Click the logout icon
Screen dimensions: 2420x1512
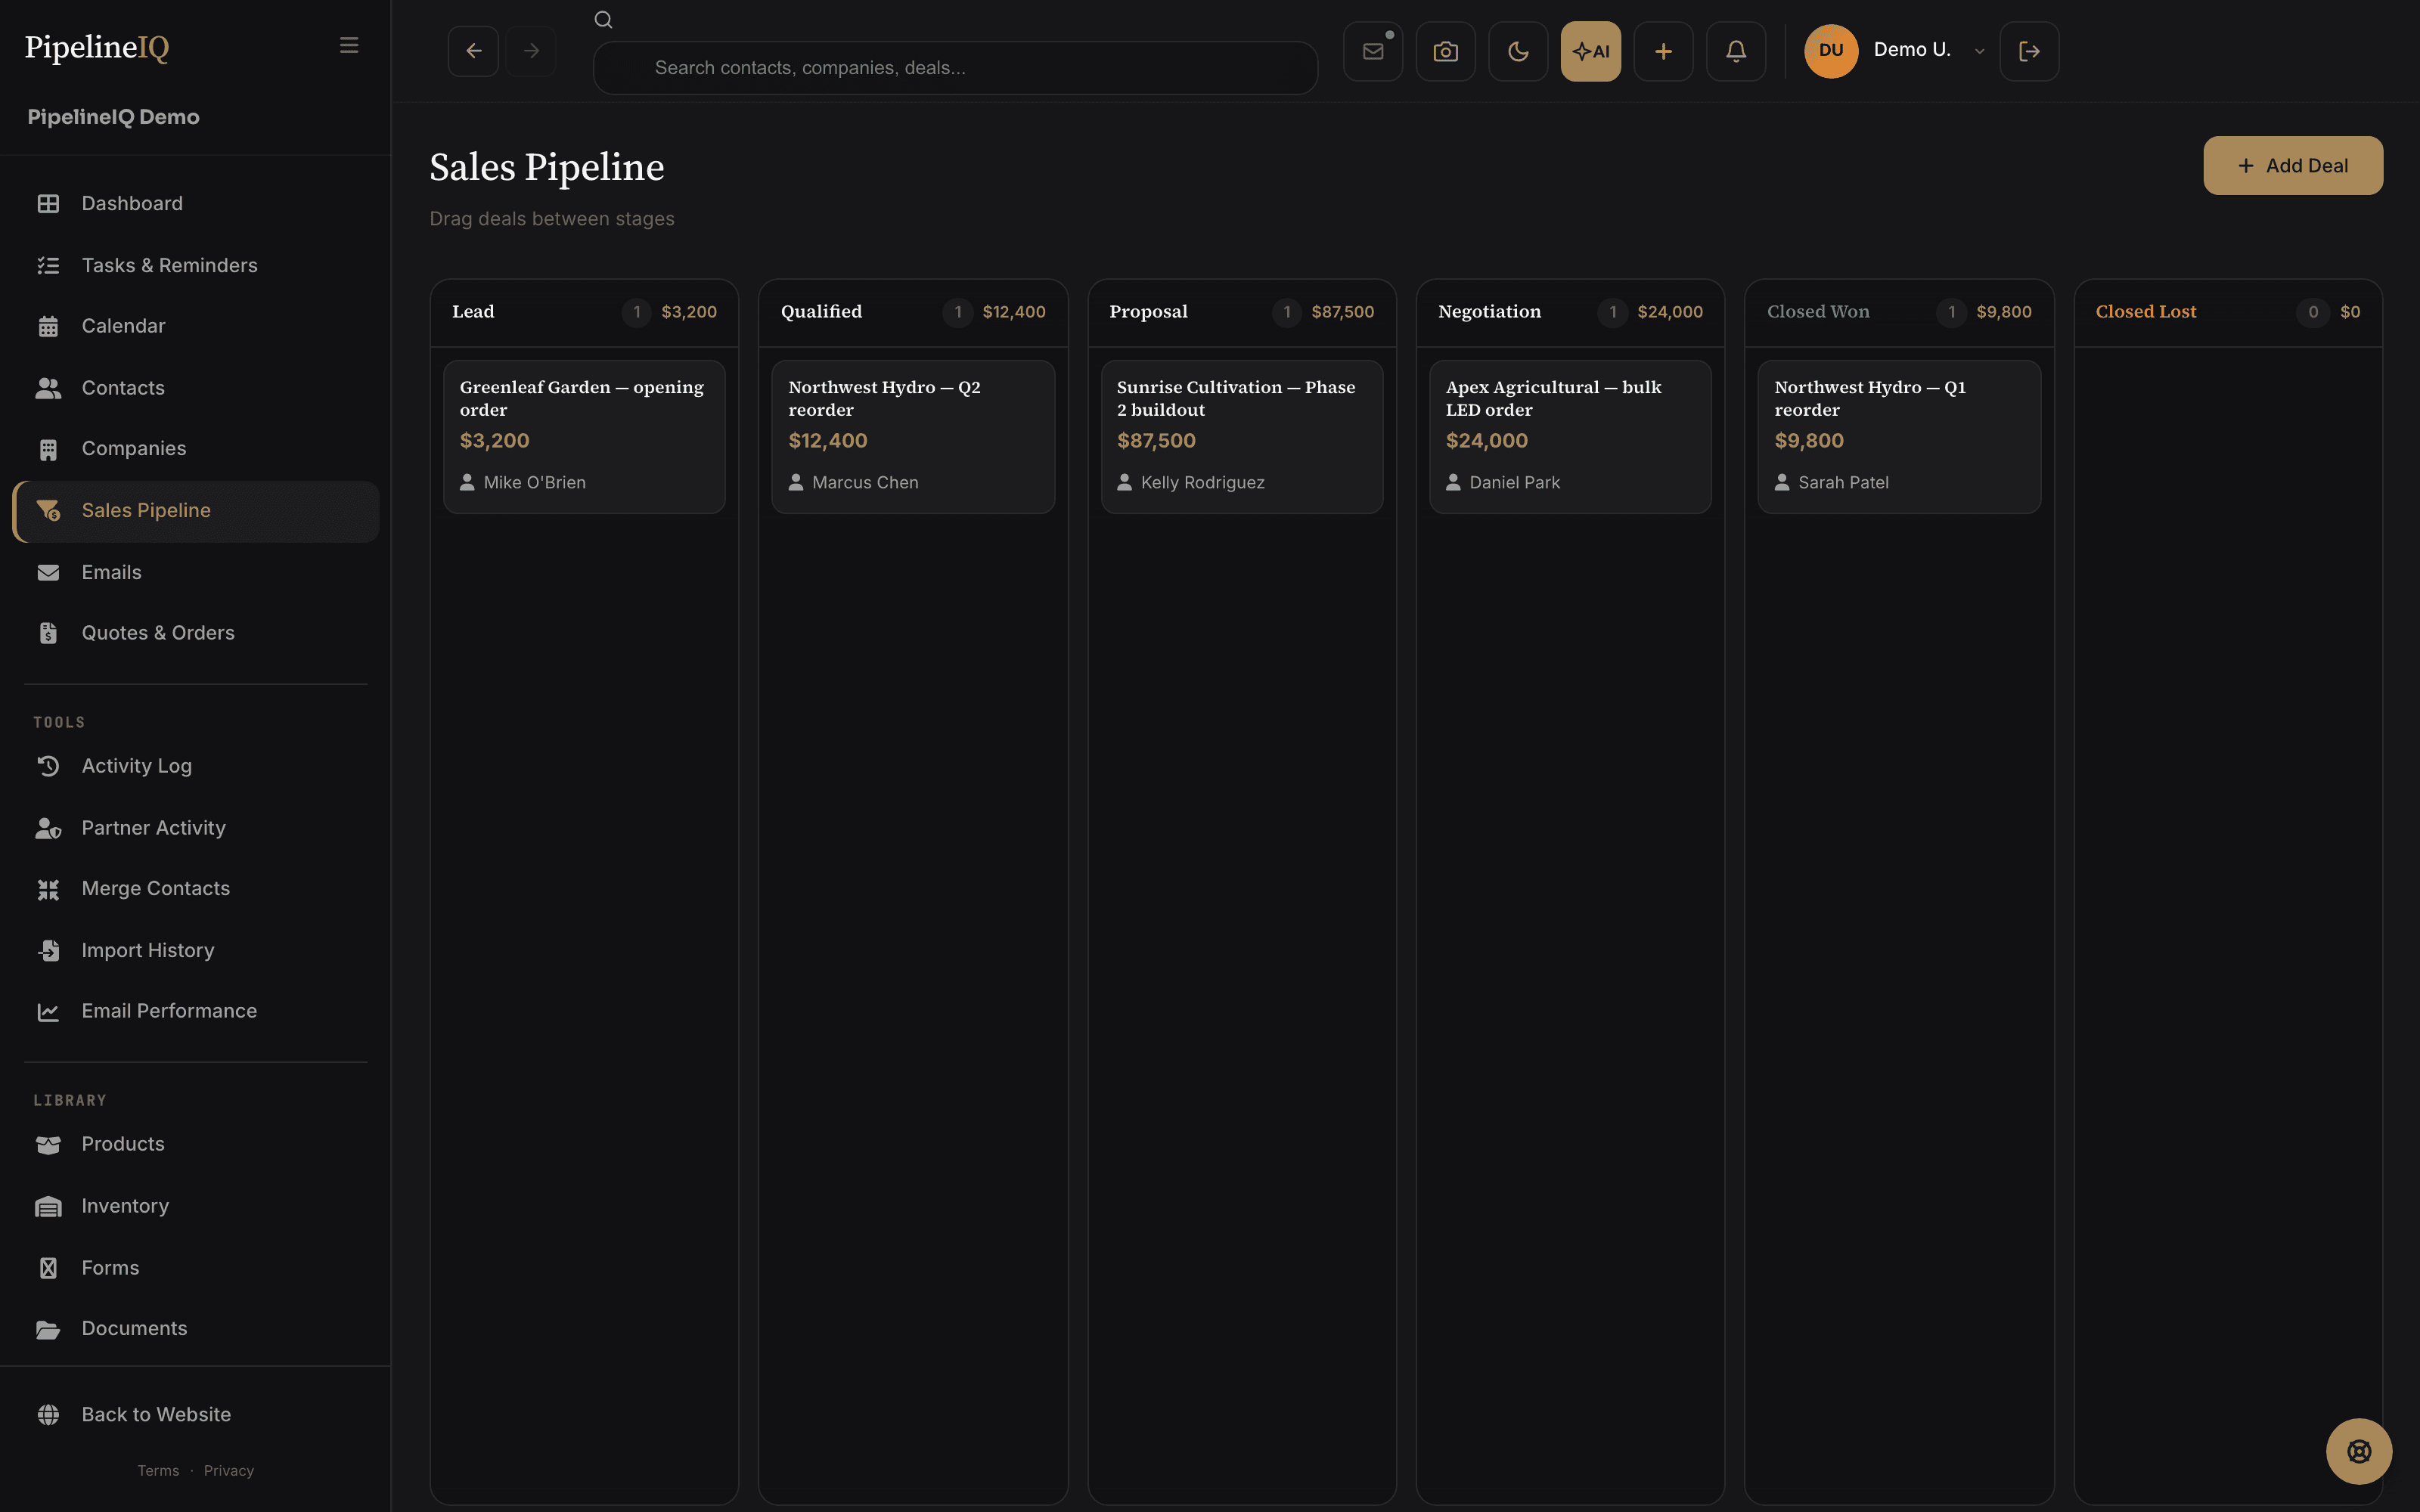click(2029, 51)
